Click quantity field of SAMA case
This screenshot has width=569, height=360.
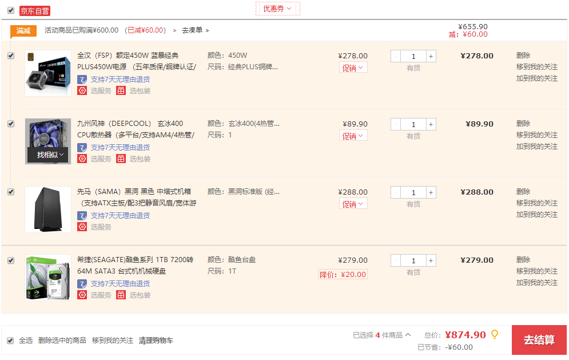pyautogui.click(x=413, y=192)
